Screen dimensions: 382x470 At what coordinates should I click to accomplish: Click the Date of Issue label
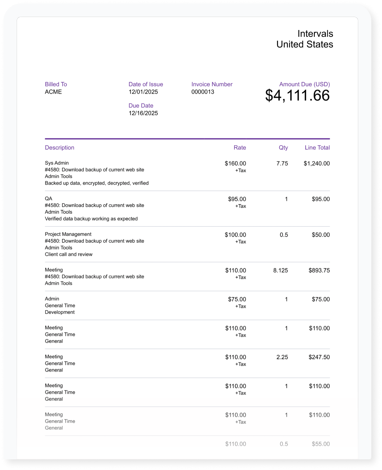point(146,84)
